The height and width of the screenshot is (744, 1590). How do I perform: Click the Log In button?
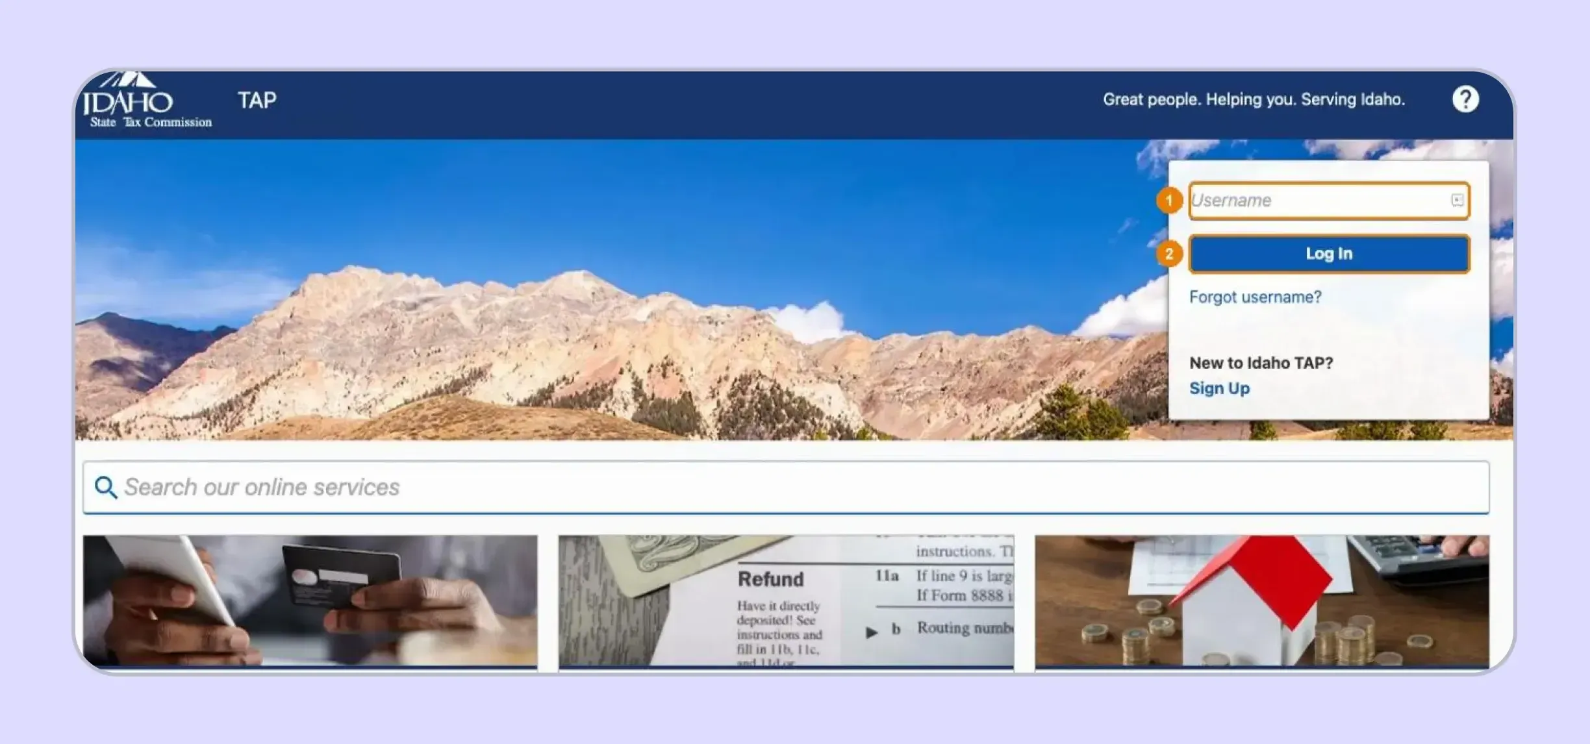[1329, 254]
